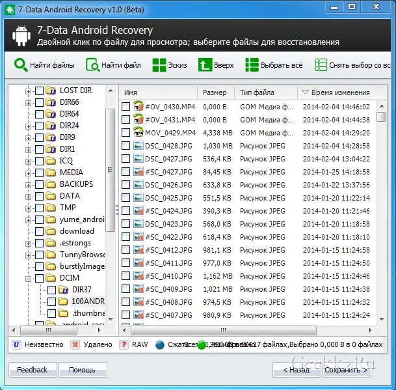Click the #SC_0410.JPG deleted image icon

click(x=139, y=276)
